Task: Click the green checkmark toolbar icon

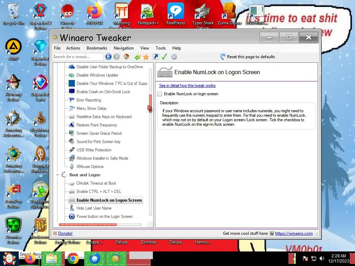Action: [x=164, y=57]
